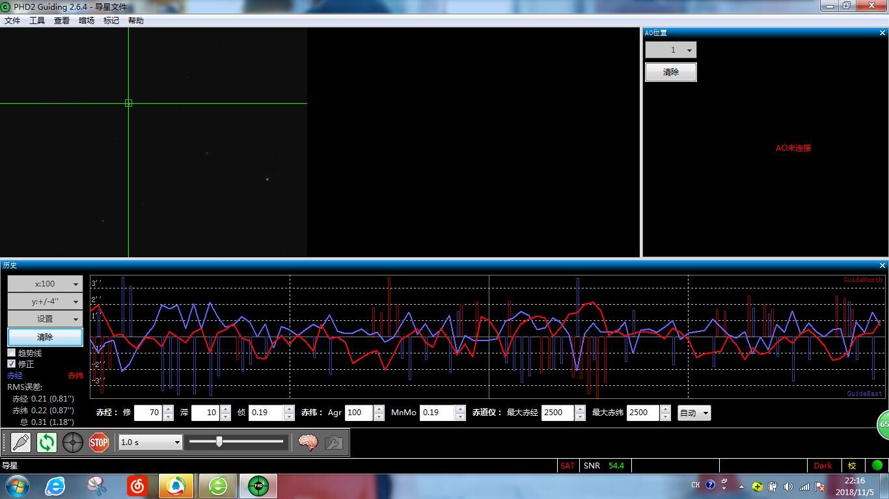Click the 赤纬 red color label
889x499 pixels.
tap(75, 376)
